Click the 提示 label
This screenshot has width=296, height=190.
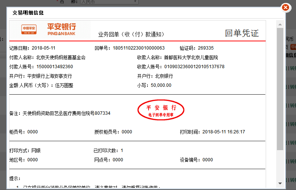[15, 178]
